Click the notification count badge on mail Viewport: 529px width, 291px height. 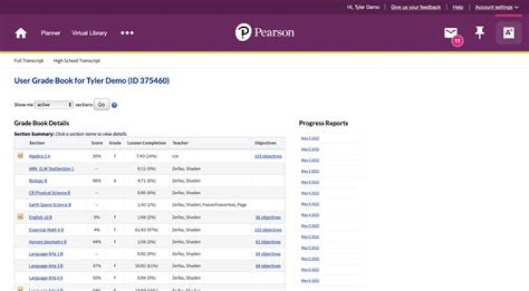[458, 41]
